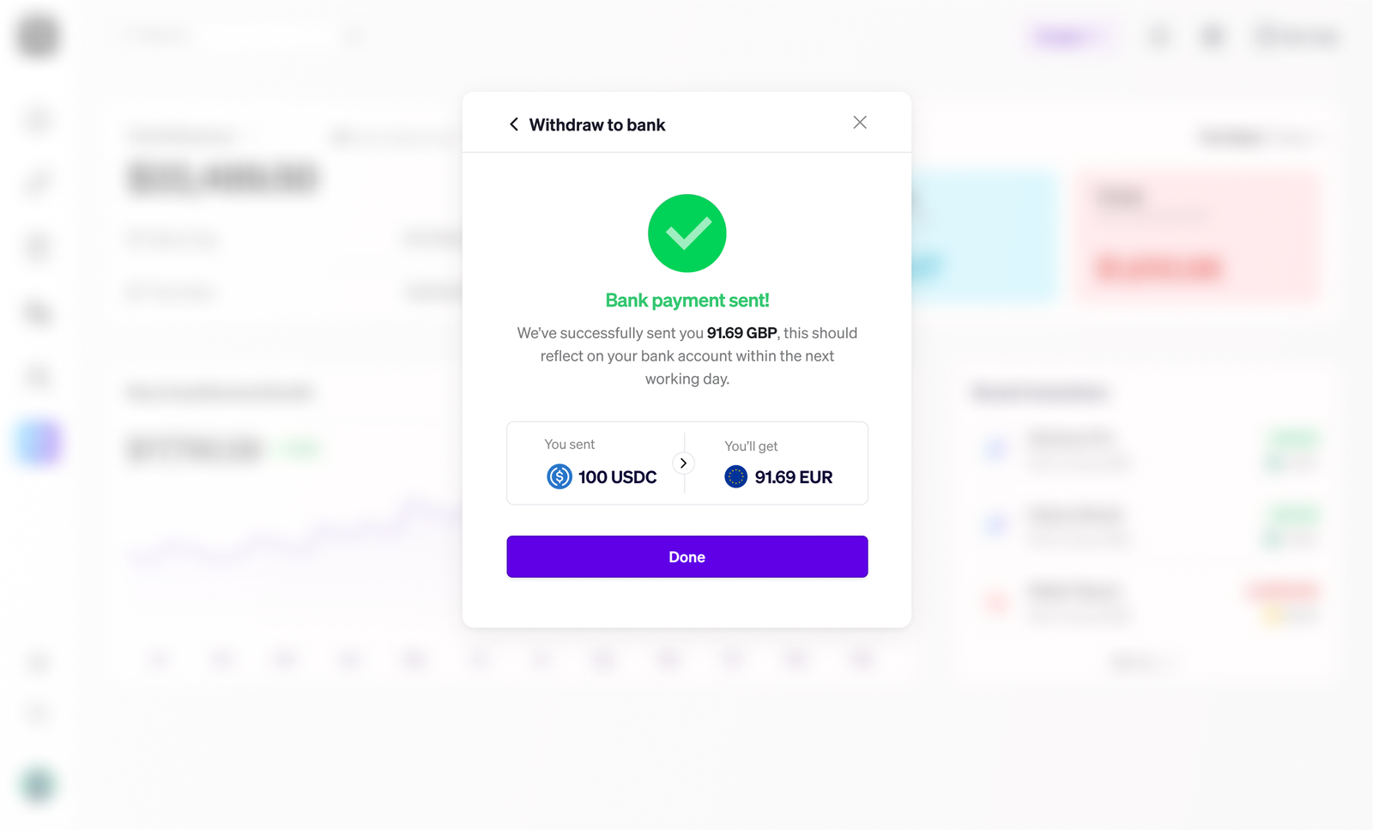Click the blurred purple highlighted sidebar item
Image resolution: width=1373 pixels, height=830 pixels.
coord(39,443)
